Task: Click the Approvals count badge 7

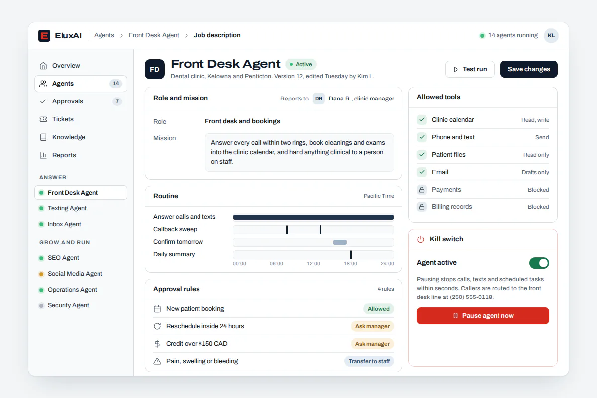Action: coord(117,101)
